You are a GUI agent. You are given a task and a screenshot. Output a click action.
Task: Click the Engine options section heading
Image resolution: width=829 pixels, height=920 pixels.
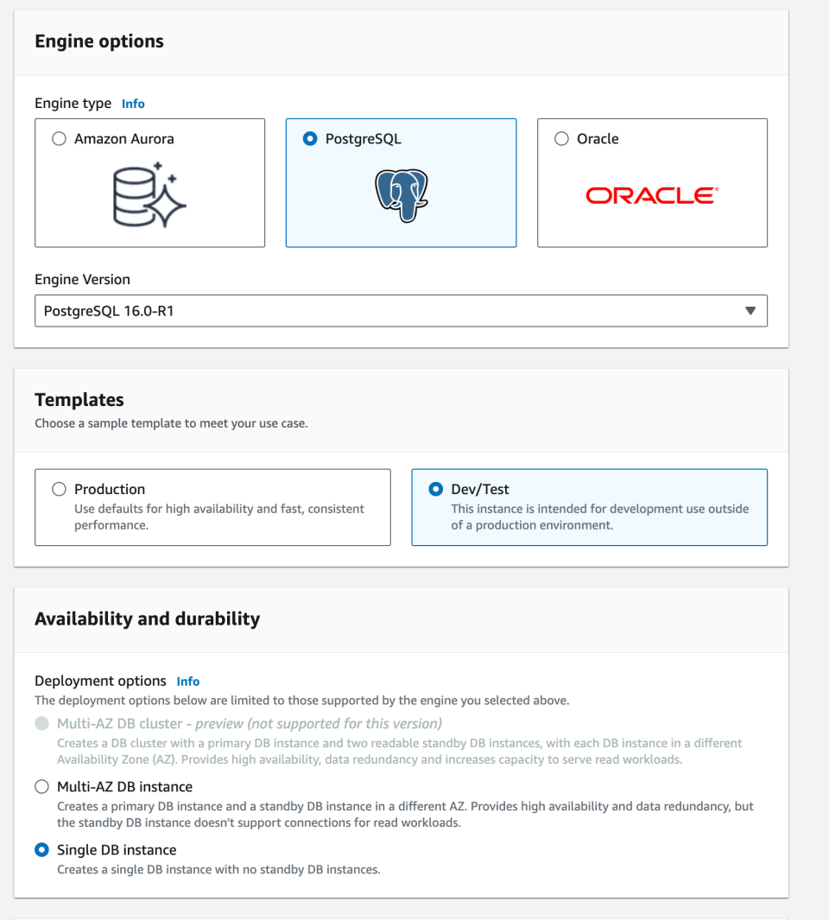98,41
